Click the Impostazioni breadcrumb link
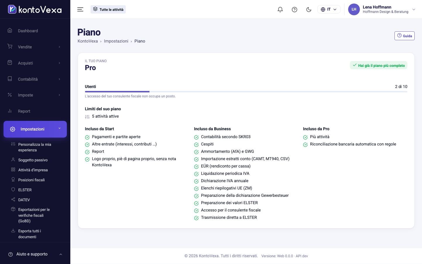The height and width of the screenshot is (264, 422). tap(116, 41)
